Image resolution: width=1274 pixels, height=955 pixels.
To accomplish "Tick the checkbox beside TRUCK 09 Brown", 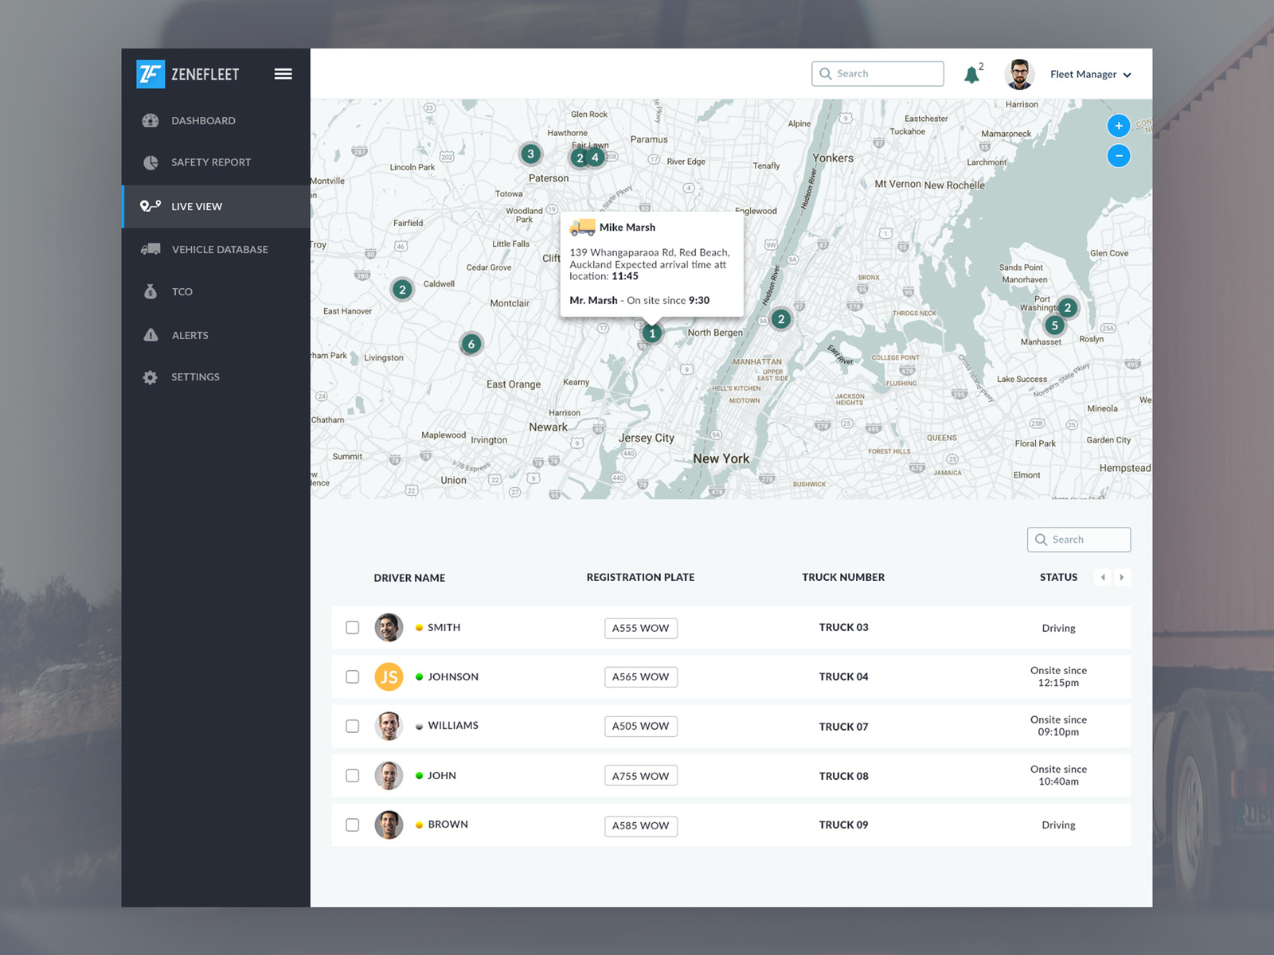I will point(353,825).
